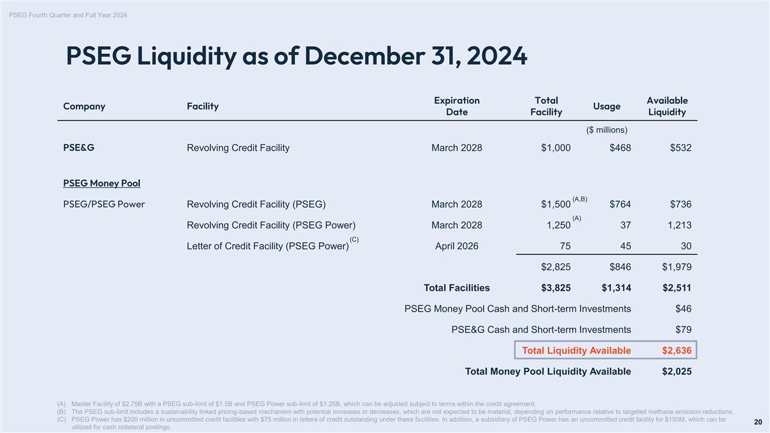Select the "PSE&G" company row label
Image resolution: width=770 pixels, height=433 pixels.
(79, 148)
